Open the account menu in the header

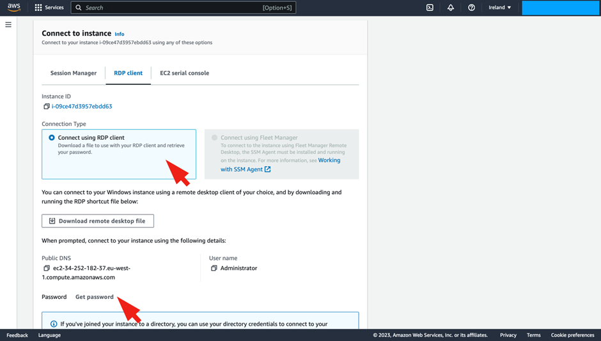[560, 8]
